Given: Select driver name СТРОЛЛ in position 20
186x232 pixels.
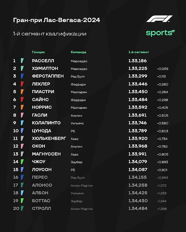Looking at the screenshot, I should [42, 208].
